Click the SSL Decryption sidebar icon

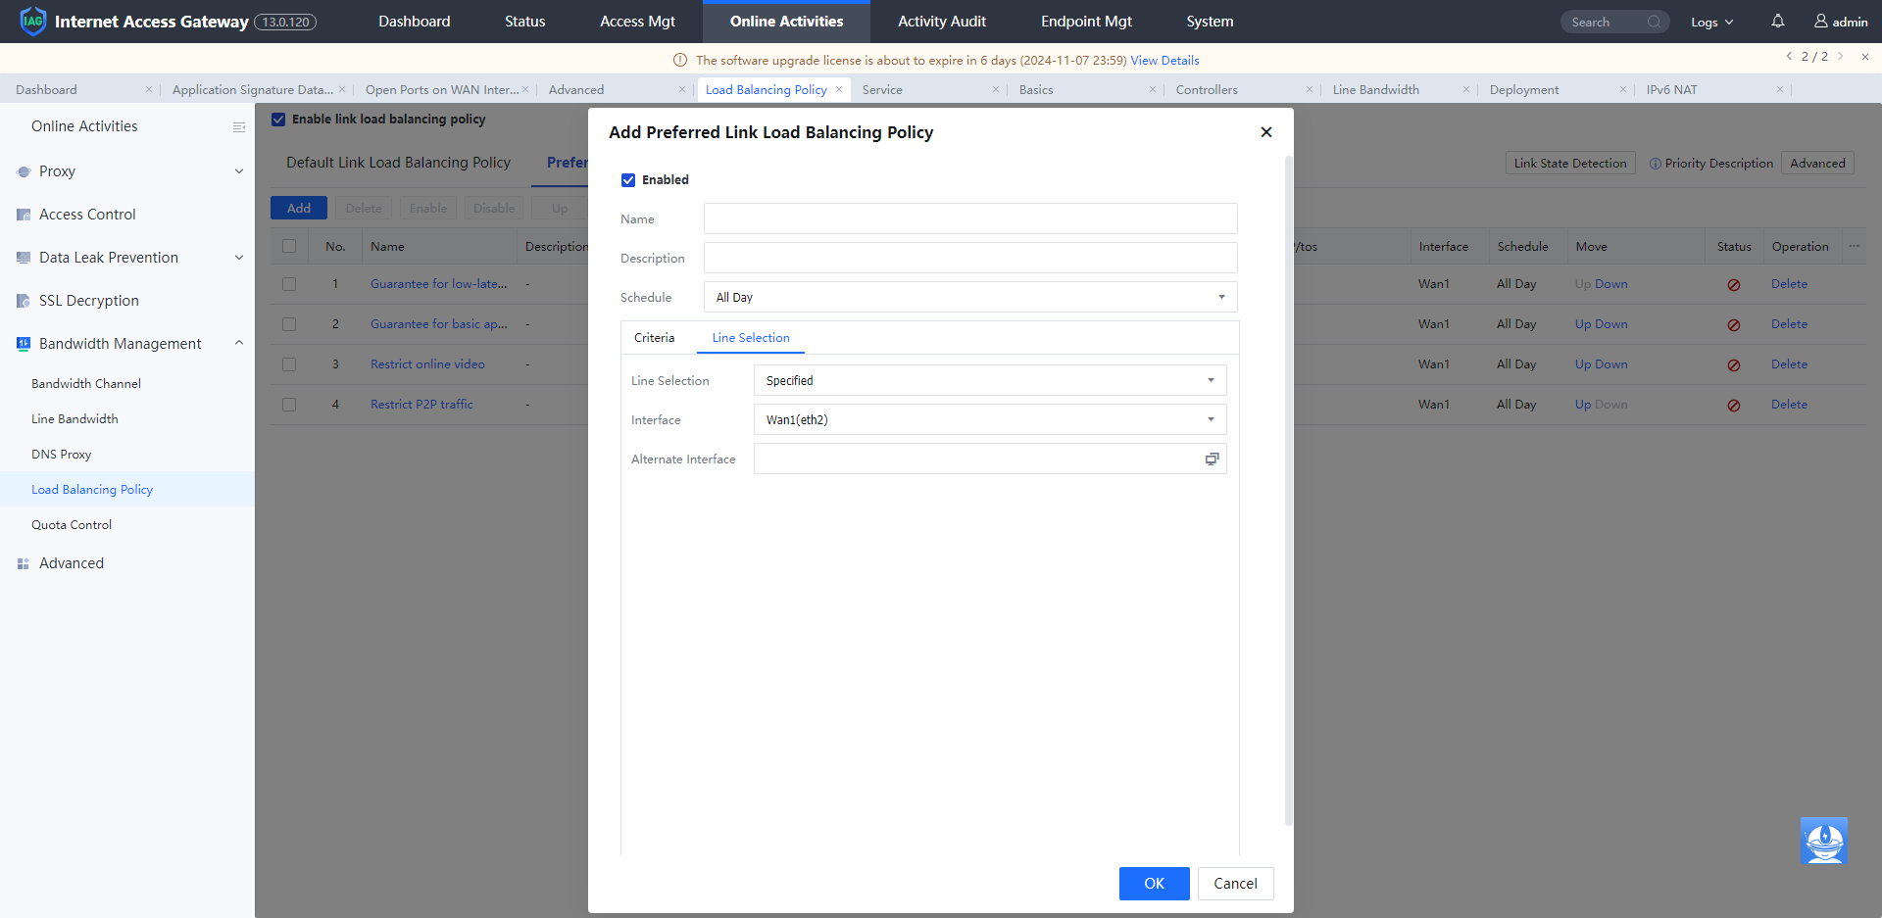pos(24,301)
